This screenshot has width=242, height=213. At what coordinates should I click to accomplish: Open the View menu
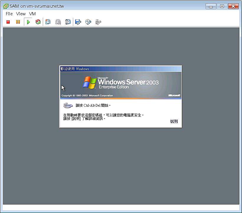tap(21, 14)
